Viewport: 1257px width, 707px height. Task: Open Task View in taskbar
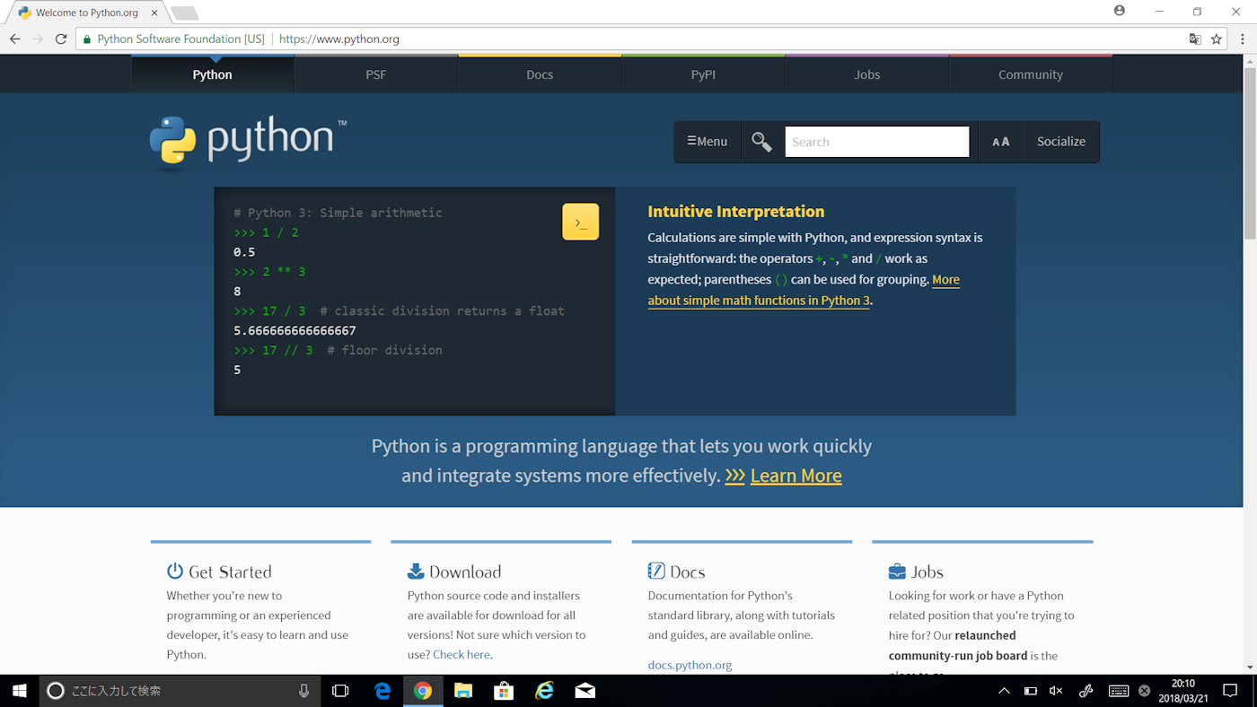[340, 691]
